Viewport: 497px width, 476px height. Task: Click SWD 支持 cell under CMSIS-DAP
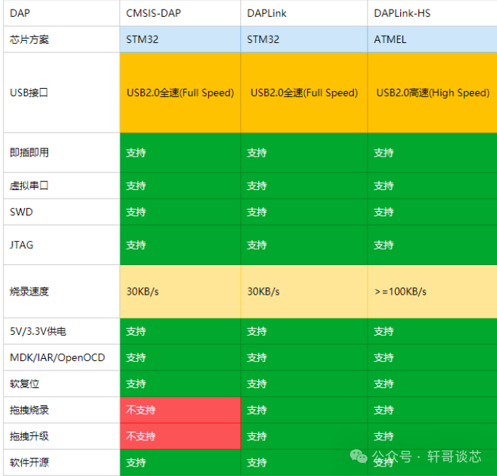click(x=180, y=212)
